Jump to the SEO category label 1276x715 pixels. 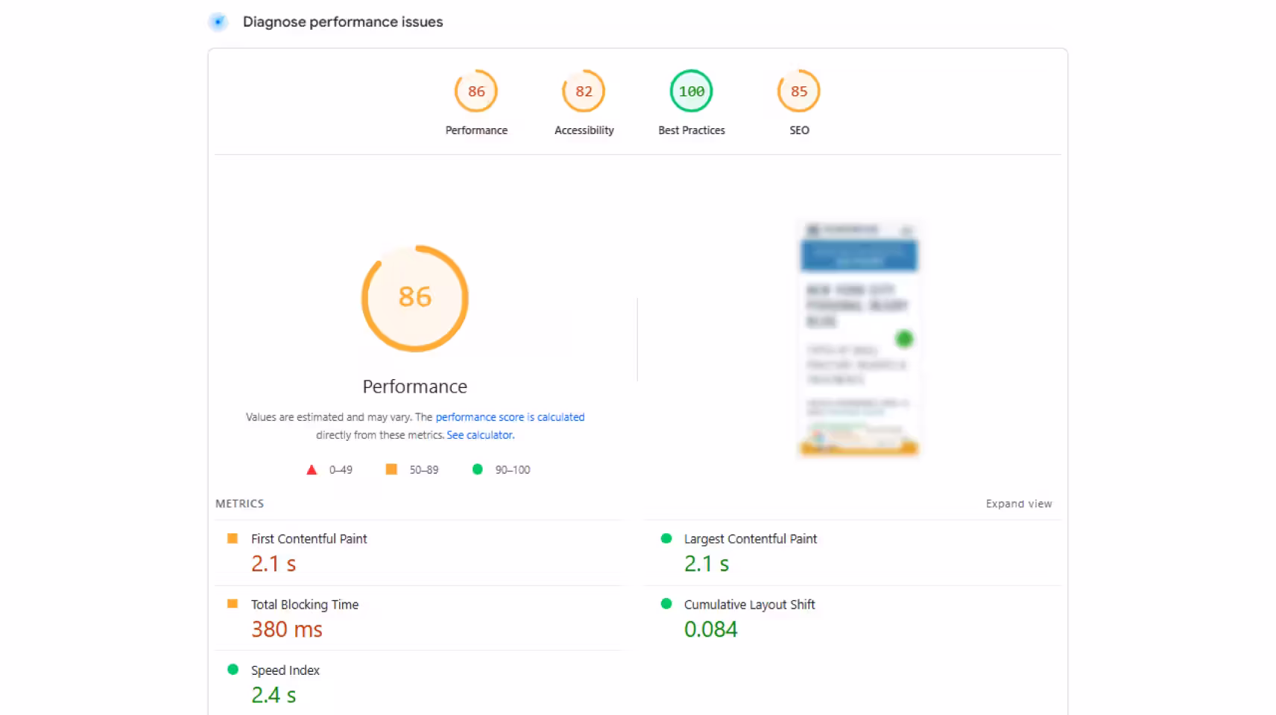[799, 130]
